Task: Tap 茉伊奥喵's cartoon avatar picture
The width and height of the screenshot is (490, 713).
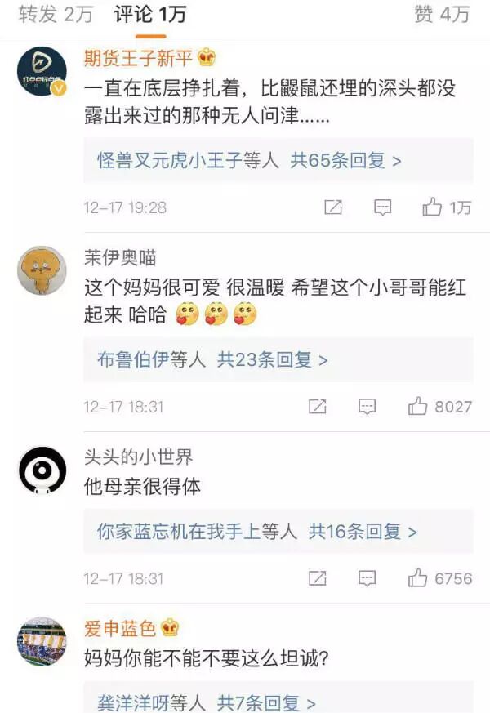Action: [42, 270]
